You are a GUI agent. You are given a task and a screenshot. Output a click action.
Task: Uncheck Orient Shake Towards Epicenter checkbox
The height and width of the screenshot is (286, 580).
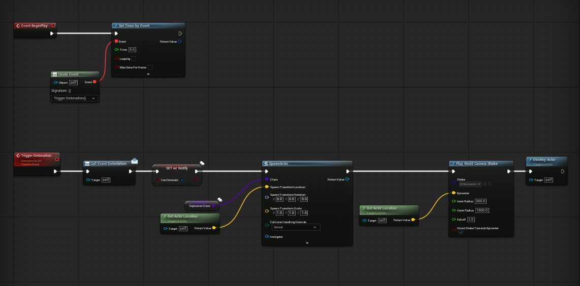461,232
